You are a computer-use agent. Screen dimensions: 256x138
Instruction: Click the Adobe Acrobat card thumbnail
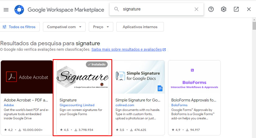[x=27, y=77]
